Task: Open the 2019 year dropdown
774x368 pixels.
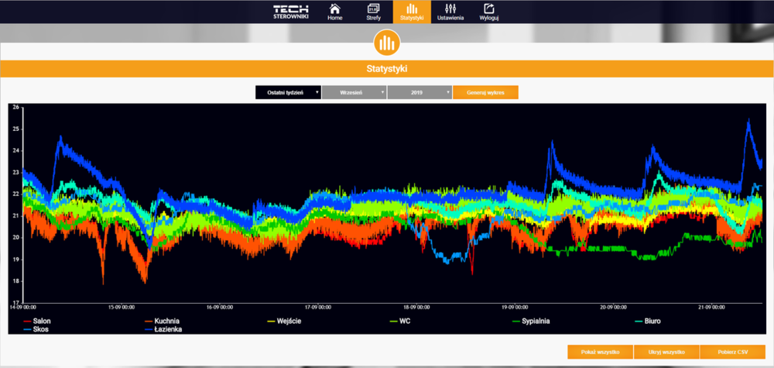Action: click(x=420, y=92)
